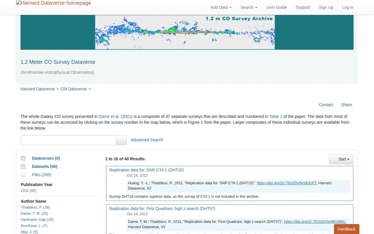Click the Oct 18, 2012 date under First Quadrant

[137, 214]
